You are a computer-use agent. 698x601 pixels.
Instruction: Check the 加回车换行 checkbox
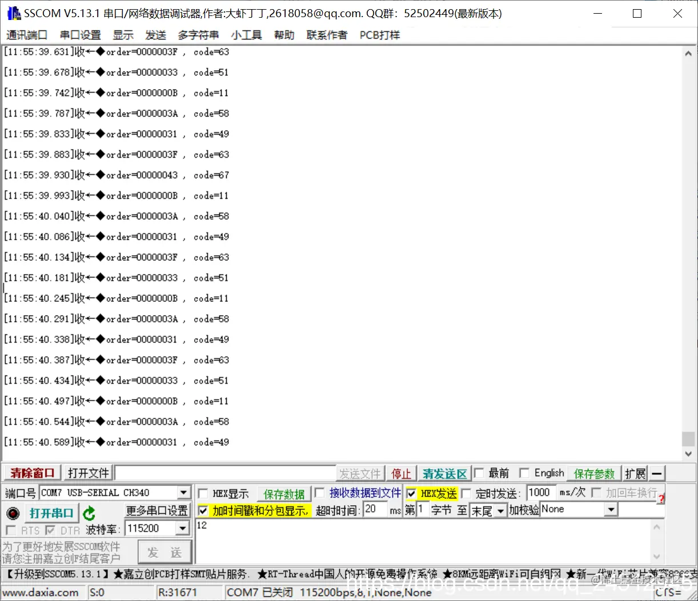(596, 493)
